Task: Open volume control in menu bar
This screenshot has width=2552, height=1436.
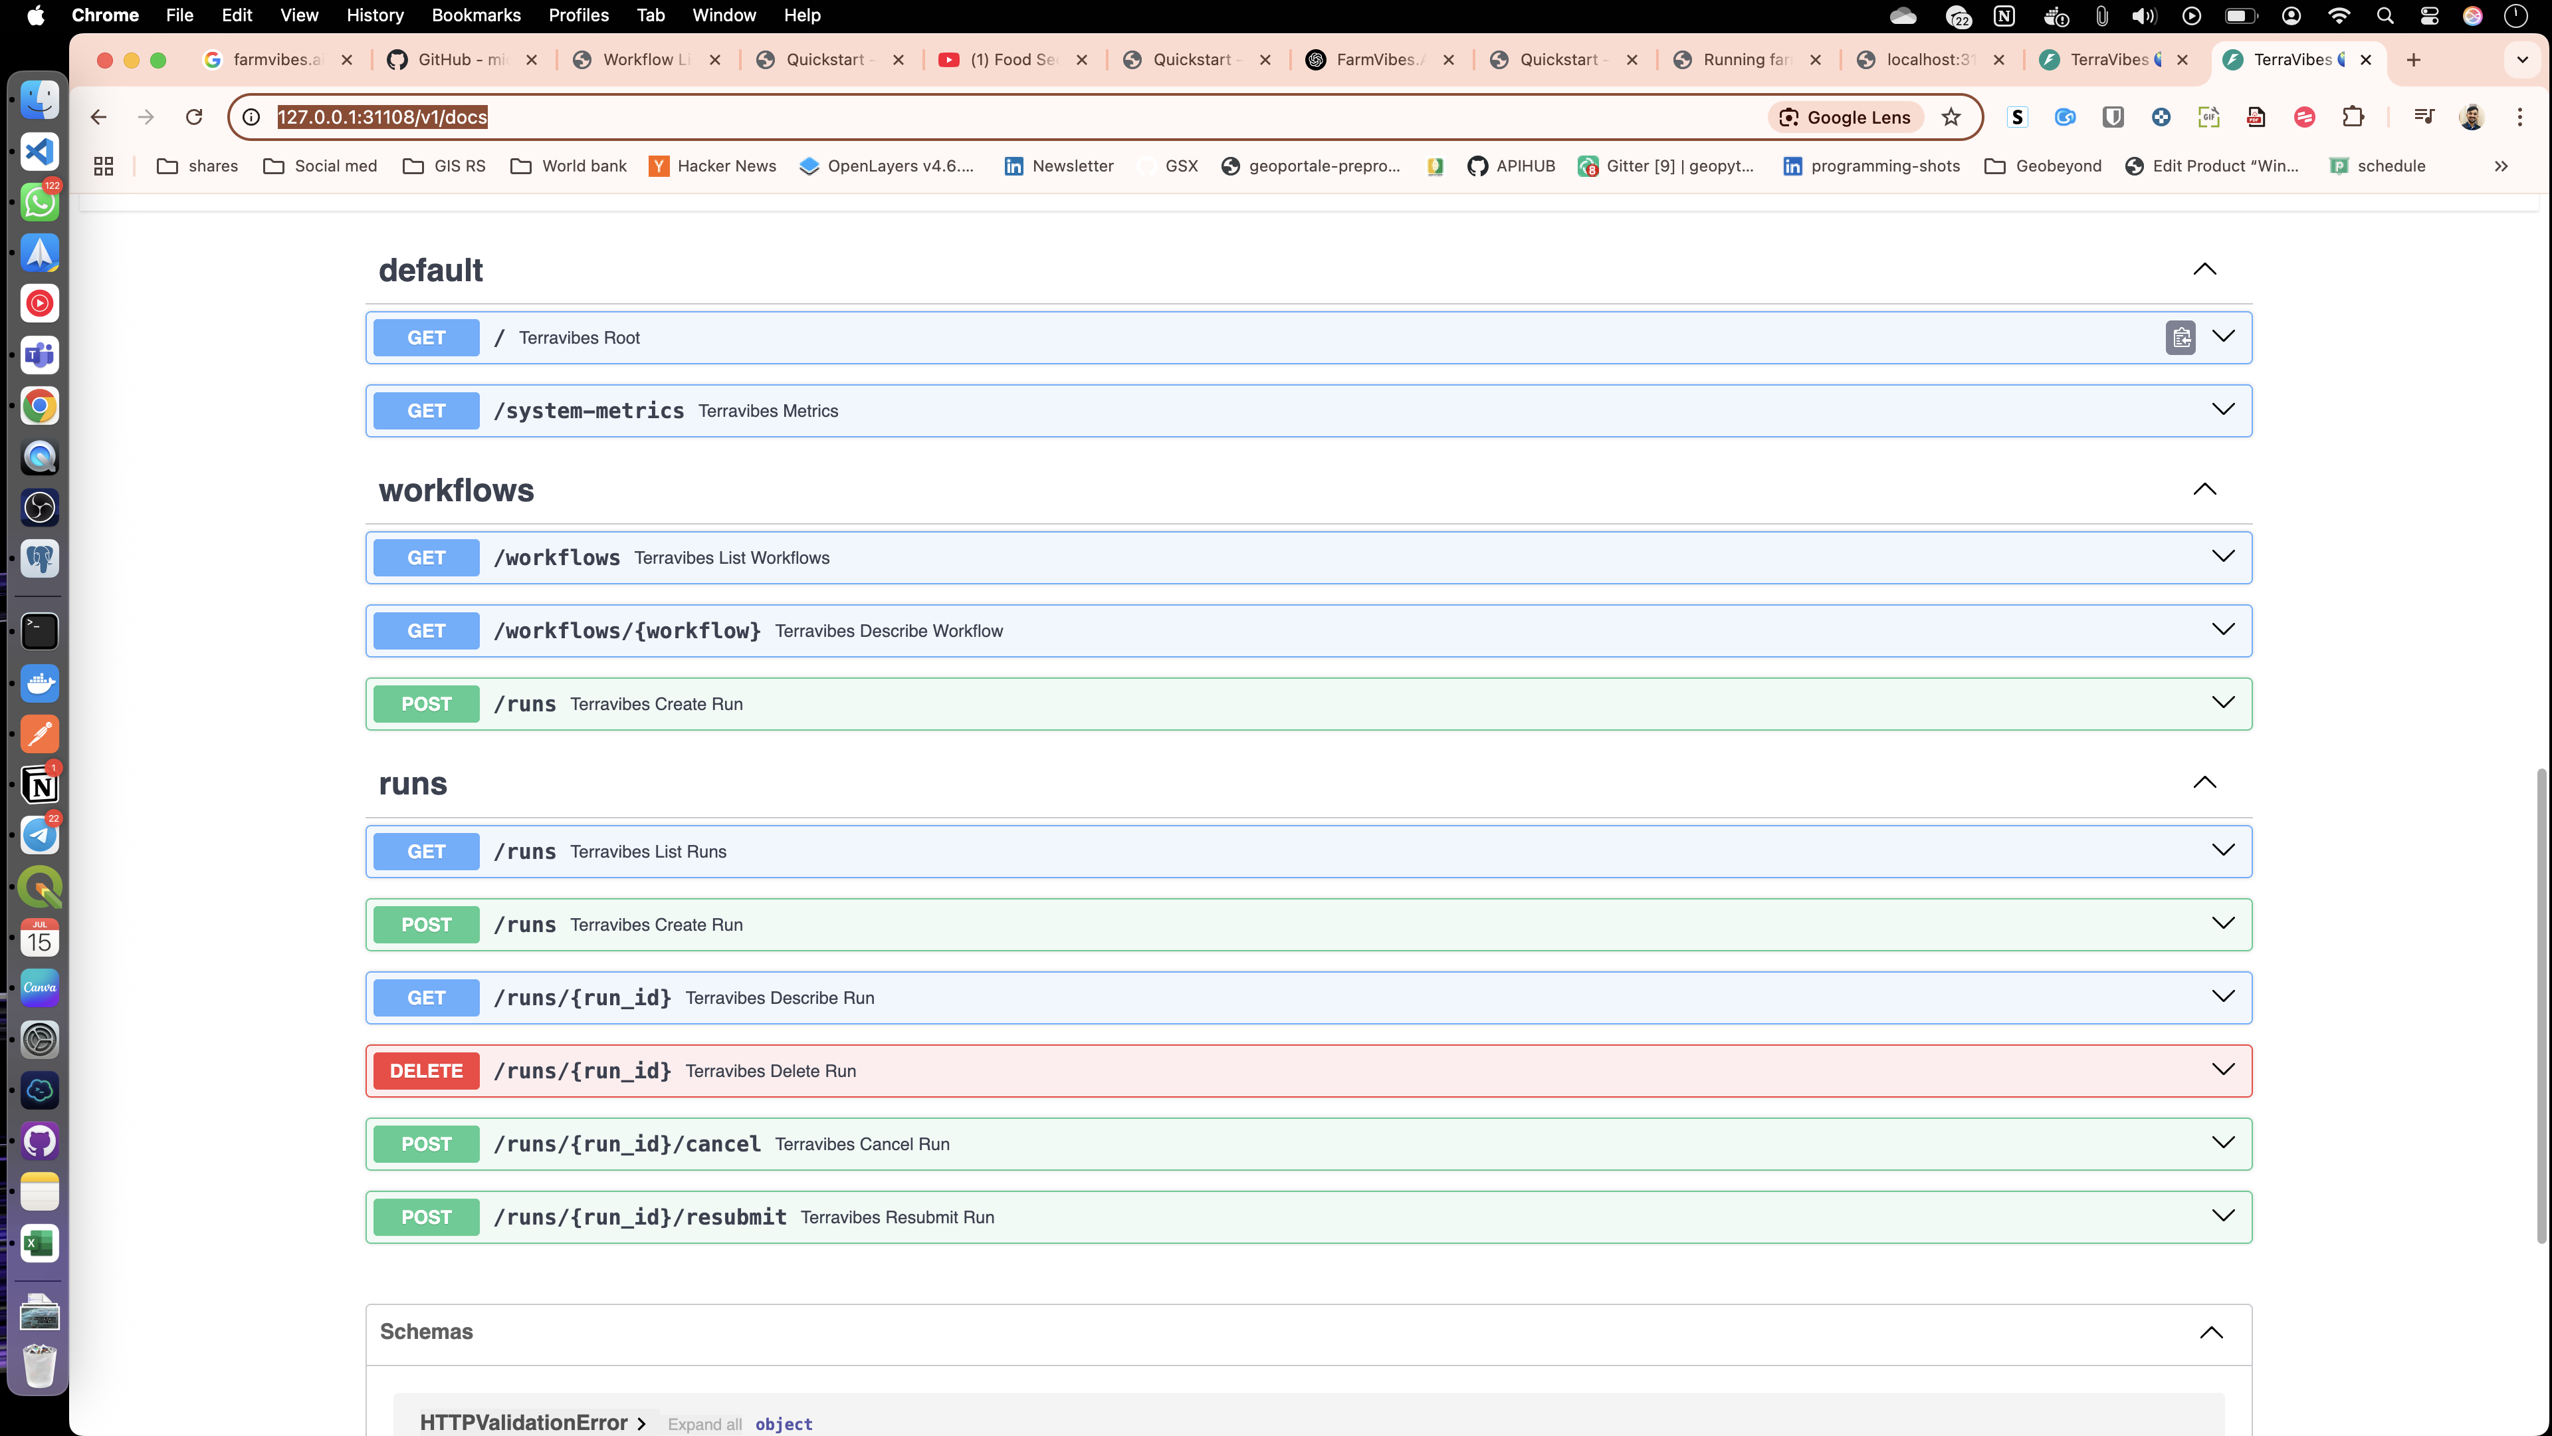Action: point(2145,15)
